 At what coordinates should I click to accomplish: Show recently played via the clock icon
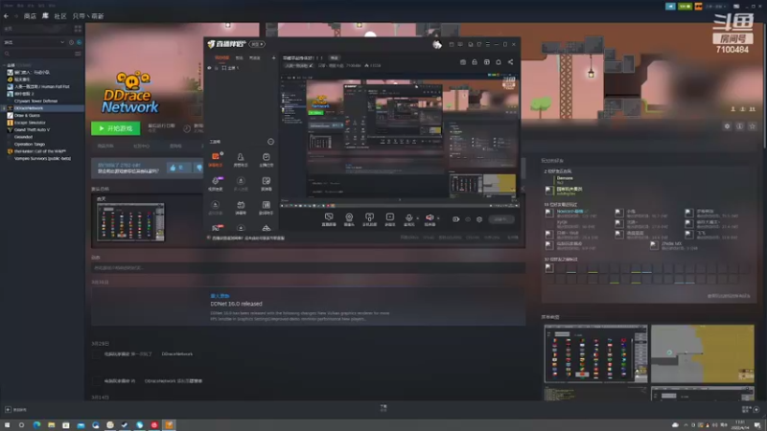coord(71,42)
